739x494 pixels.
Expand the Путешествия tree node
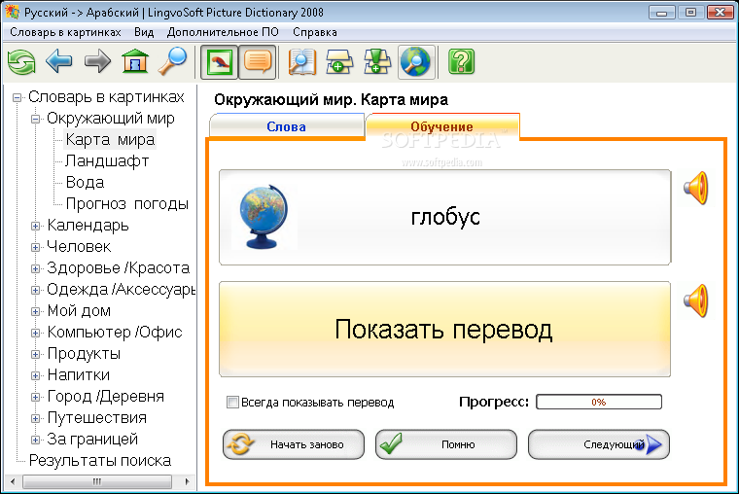(36, 418)
